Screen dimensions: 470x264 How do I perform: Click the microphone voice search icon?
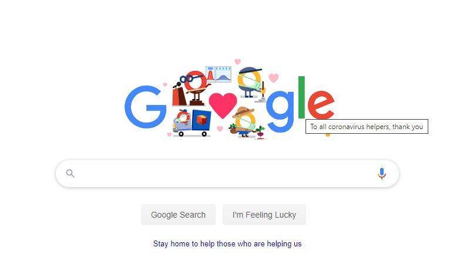[381, 173]
